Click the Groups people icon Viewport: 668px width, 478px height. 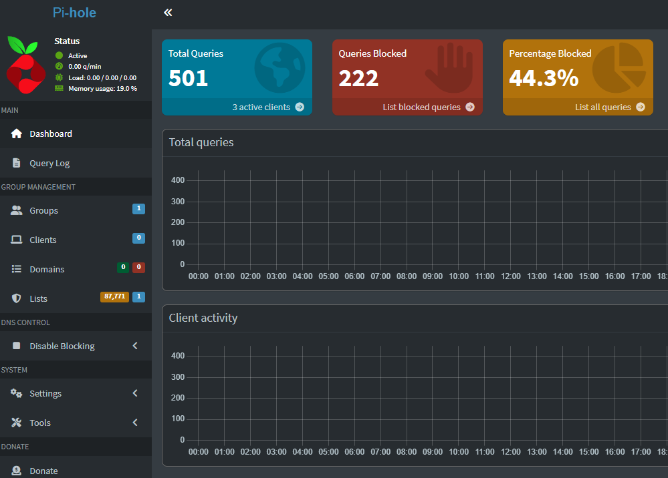point(17,210)
